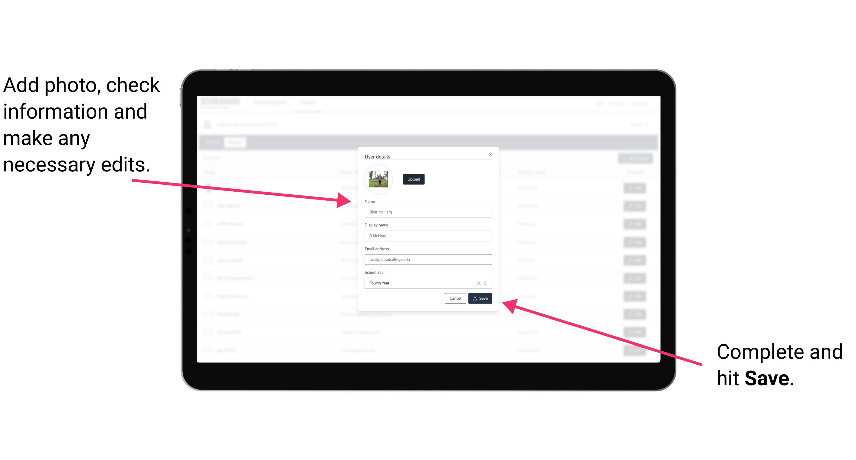The image size is (856, 460).
Task: Select the Display name field
Action: (428, 236)
